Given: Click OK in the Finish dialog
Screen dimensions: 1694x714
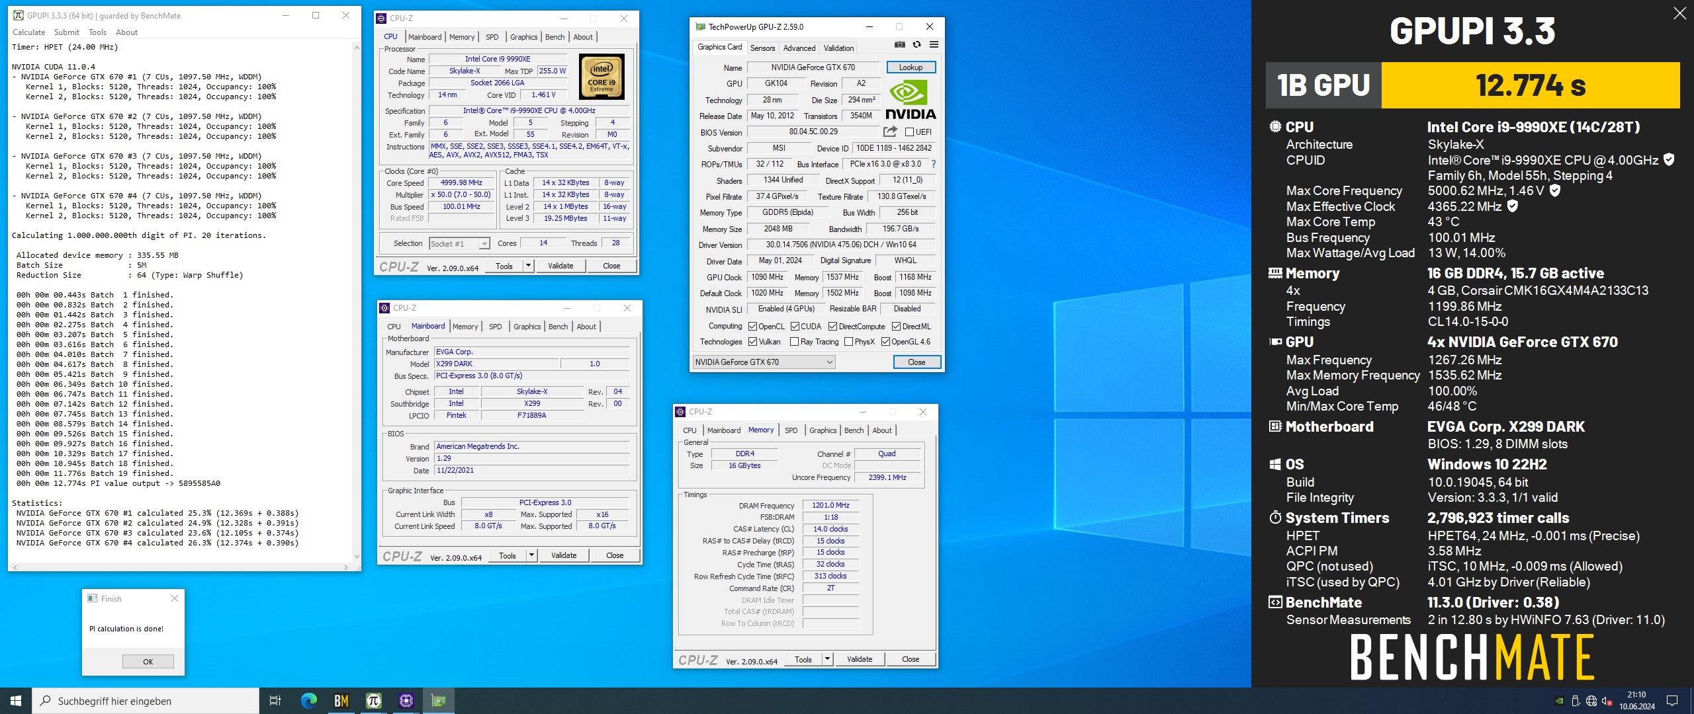Looking at the screenshot, I should (148, 661).
